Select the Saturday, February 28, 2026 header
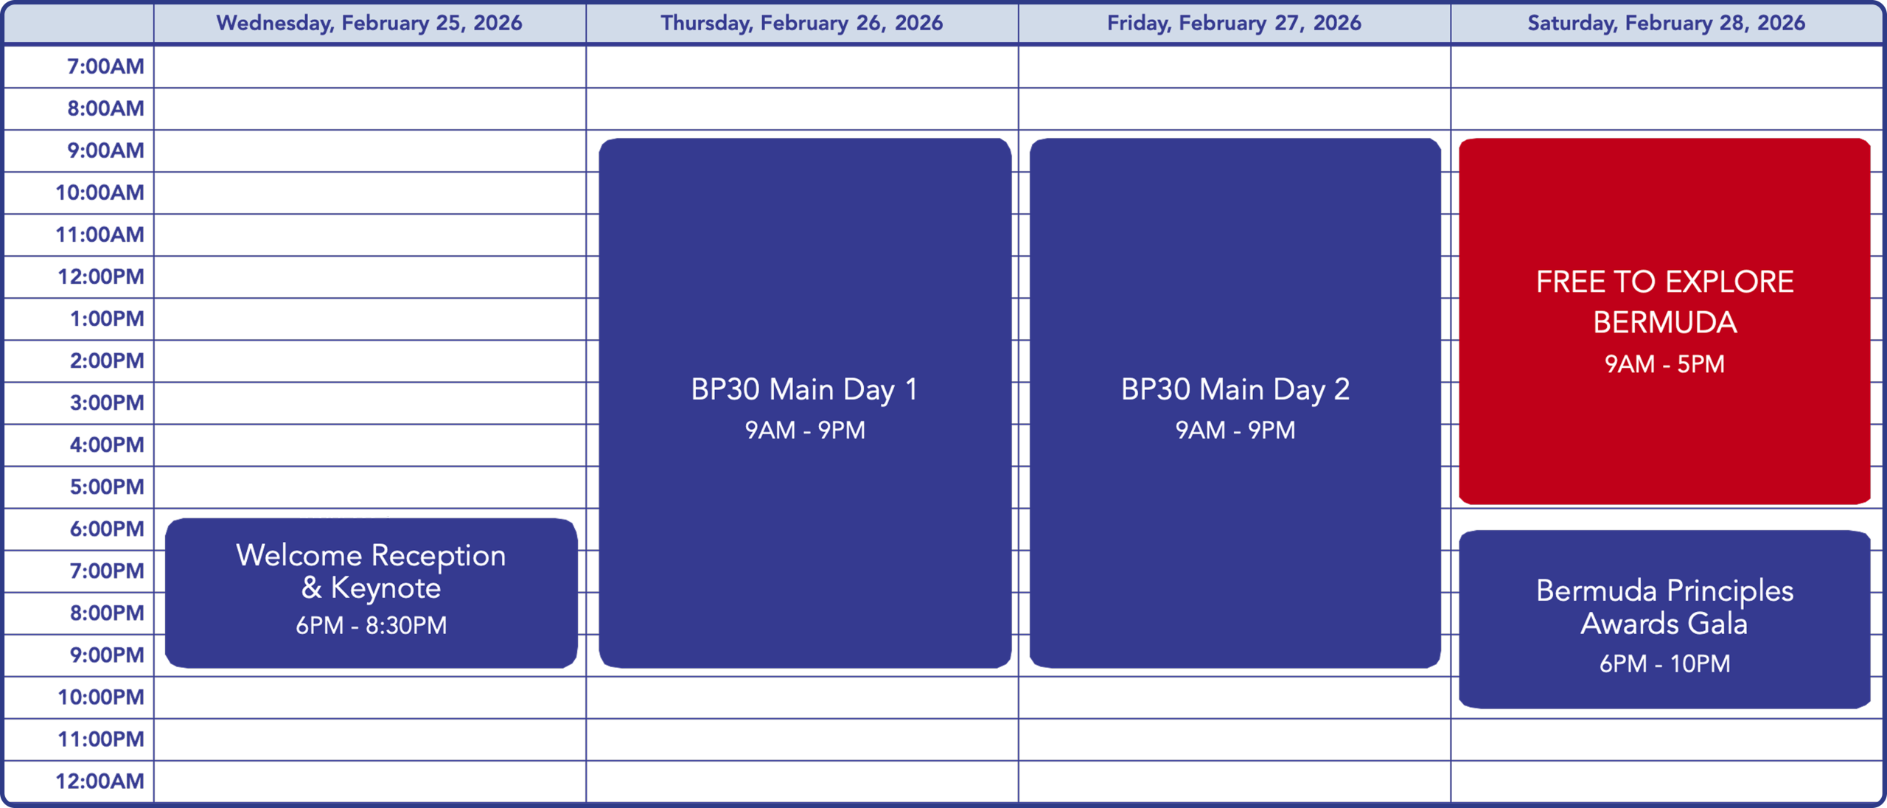 point(1666,23)
